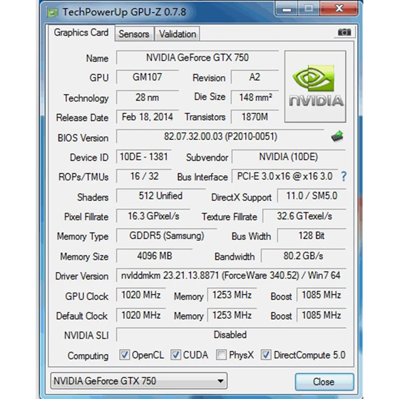Image resolution: width=399 pixels, height=399 pixels.
Task: Click the GPU Clock field 1020 MHz
Action: 141,295
